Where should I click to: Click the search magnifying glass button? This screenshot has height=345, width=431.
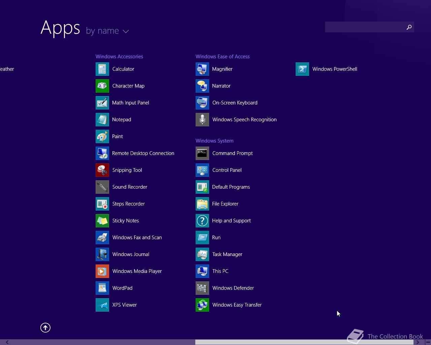click(x=409, y=27)
